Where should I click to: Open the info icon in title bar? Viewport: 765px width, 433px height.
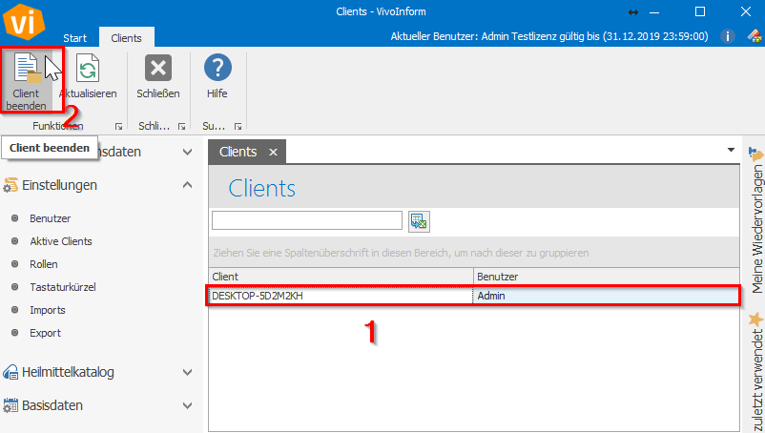pos(728,36)
